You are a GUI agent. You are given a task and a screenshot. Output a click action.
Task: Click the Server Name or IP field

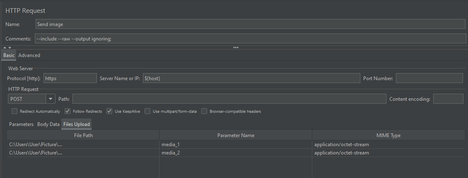coord(251,78)
